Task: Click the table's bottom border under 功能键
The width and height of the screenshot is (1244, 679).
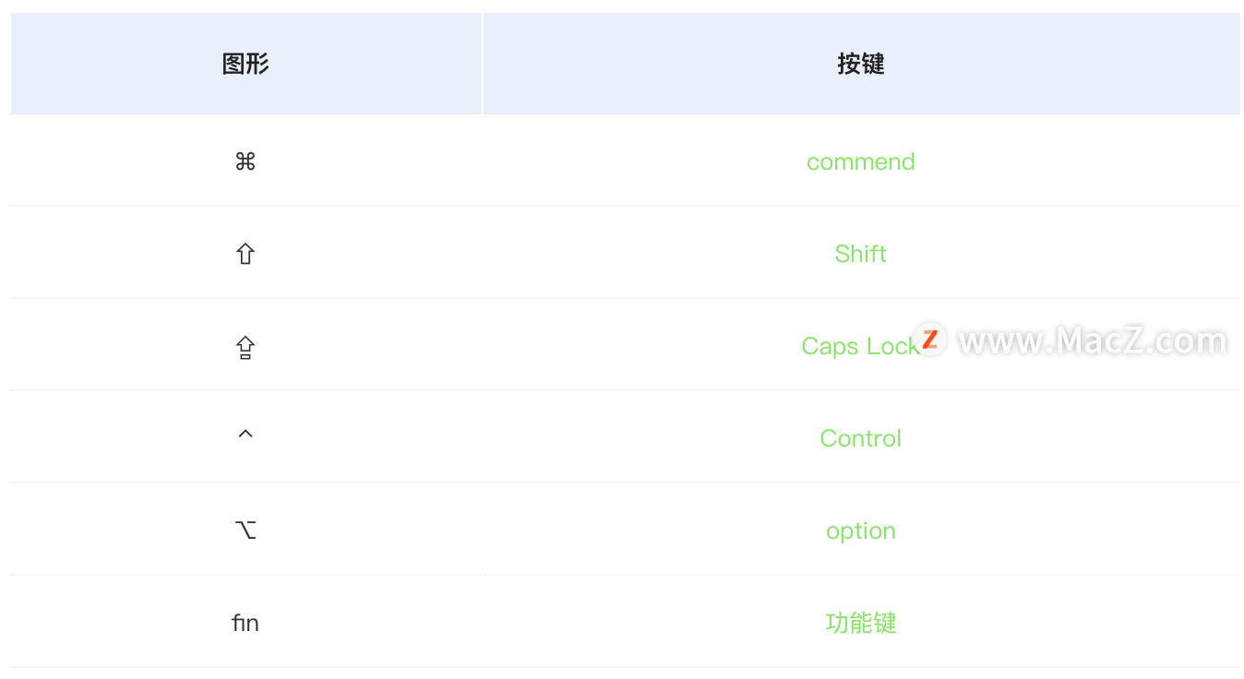Action: (860, 667)
